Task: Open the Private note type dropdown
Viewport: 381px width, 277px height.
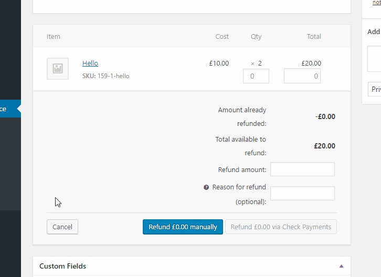Action: [x=375, y=89]
